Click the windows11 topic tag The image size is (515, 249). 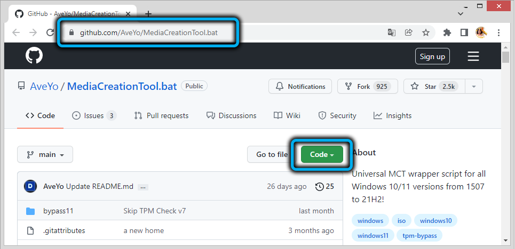(374, 235)
